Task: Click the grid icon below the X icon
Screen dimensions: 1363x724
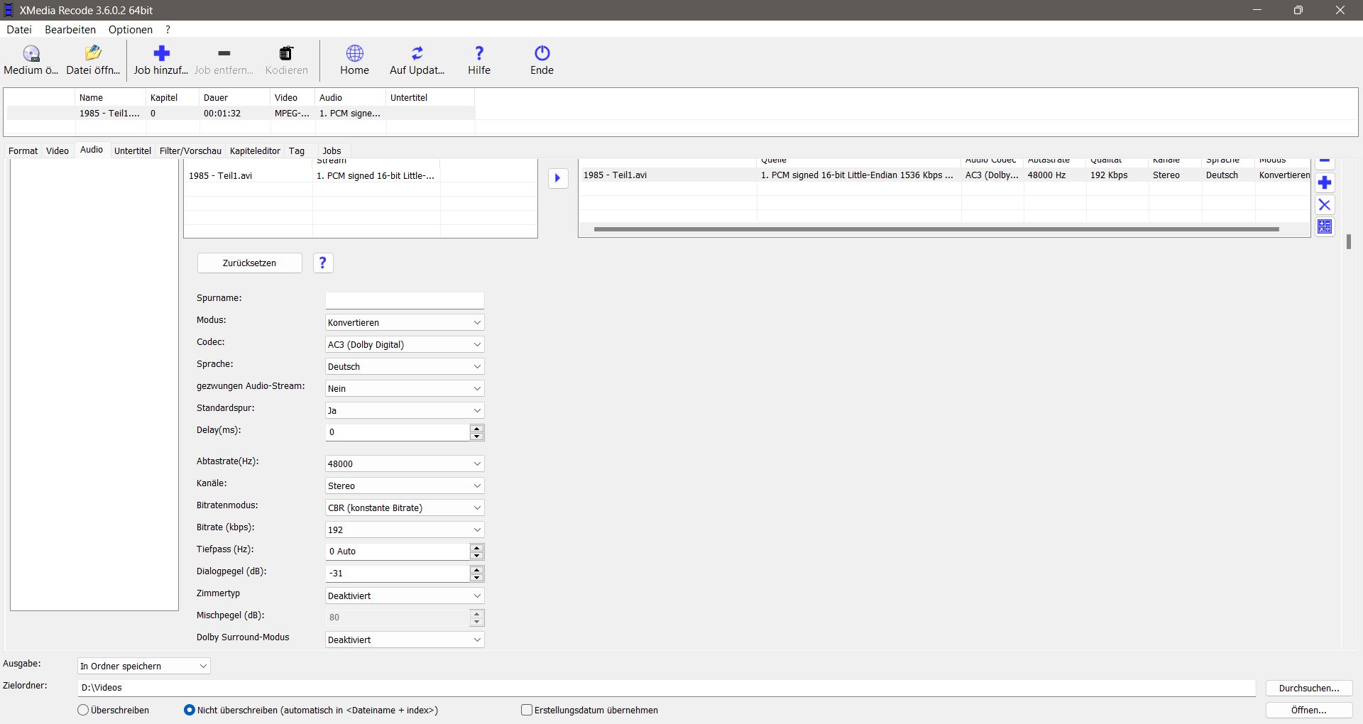Action: tap(1325, 226)
